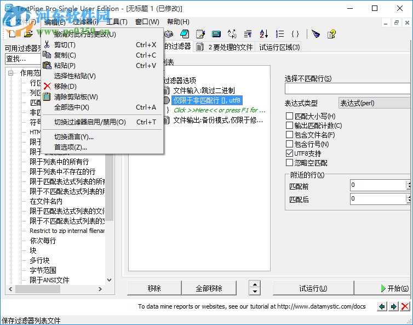413x325 pixels.
Task: Click the 全部移除 button
Action: pos(209,288)
